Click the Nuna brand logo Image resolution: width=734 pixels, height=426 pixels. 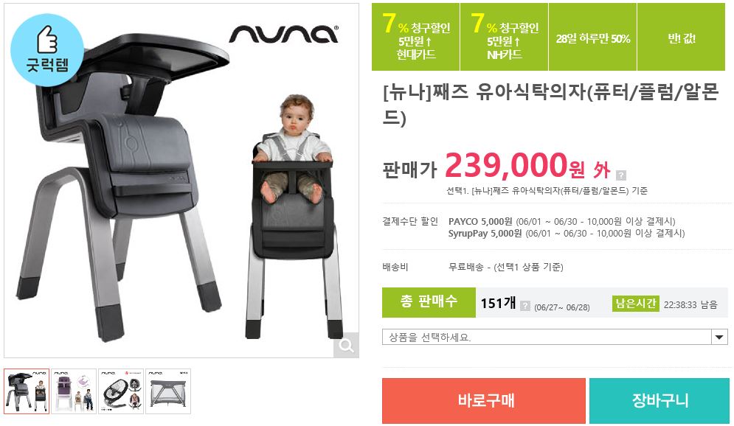(284, 34)
